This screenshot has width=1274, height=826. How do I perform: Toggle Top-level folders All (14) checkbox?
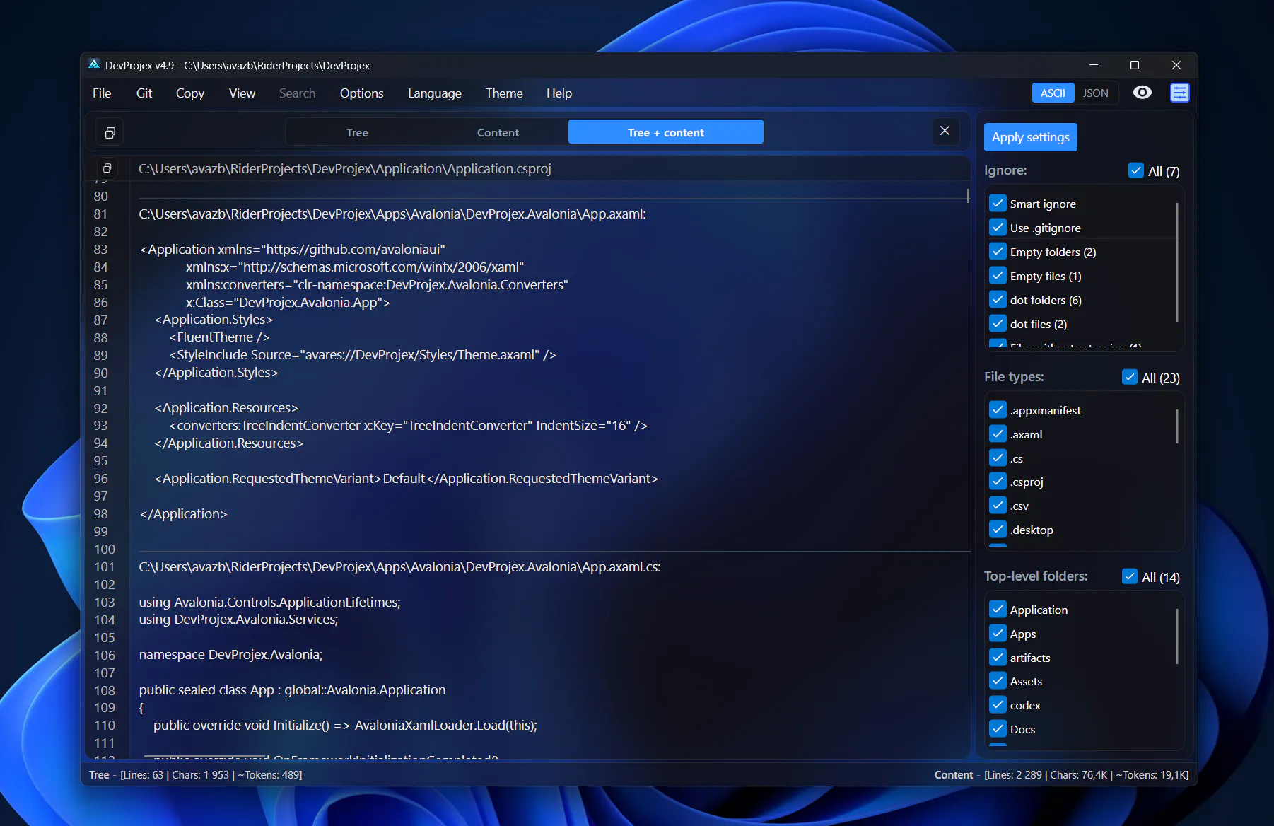(x=1130, y=576)
